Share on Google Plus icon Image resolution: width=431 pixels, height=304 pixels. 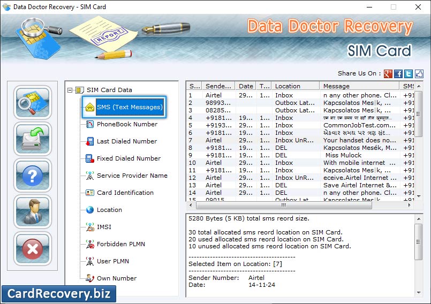[388, 74]
